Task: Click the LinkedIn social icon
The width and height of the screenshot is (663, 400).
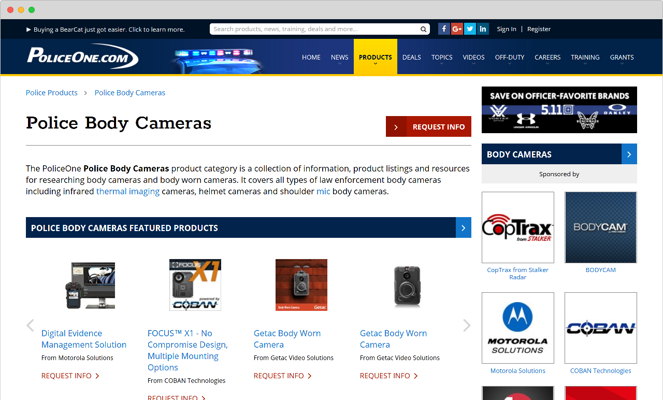Action: pyautogui.click(x=483, y=28)
